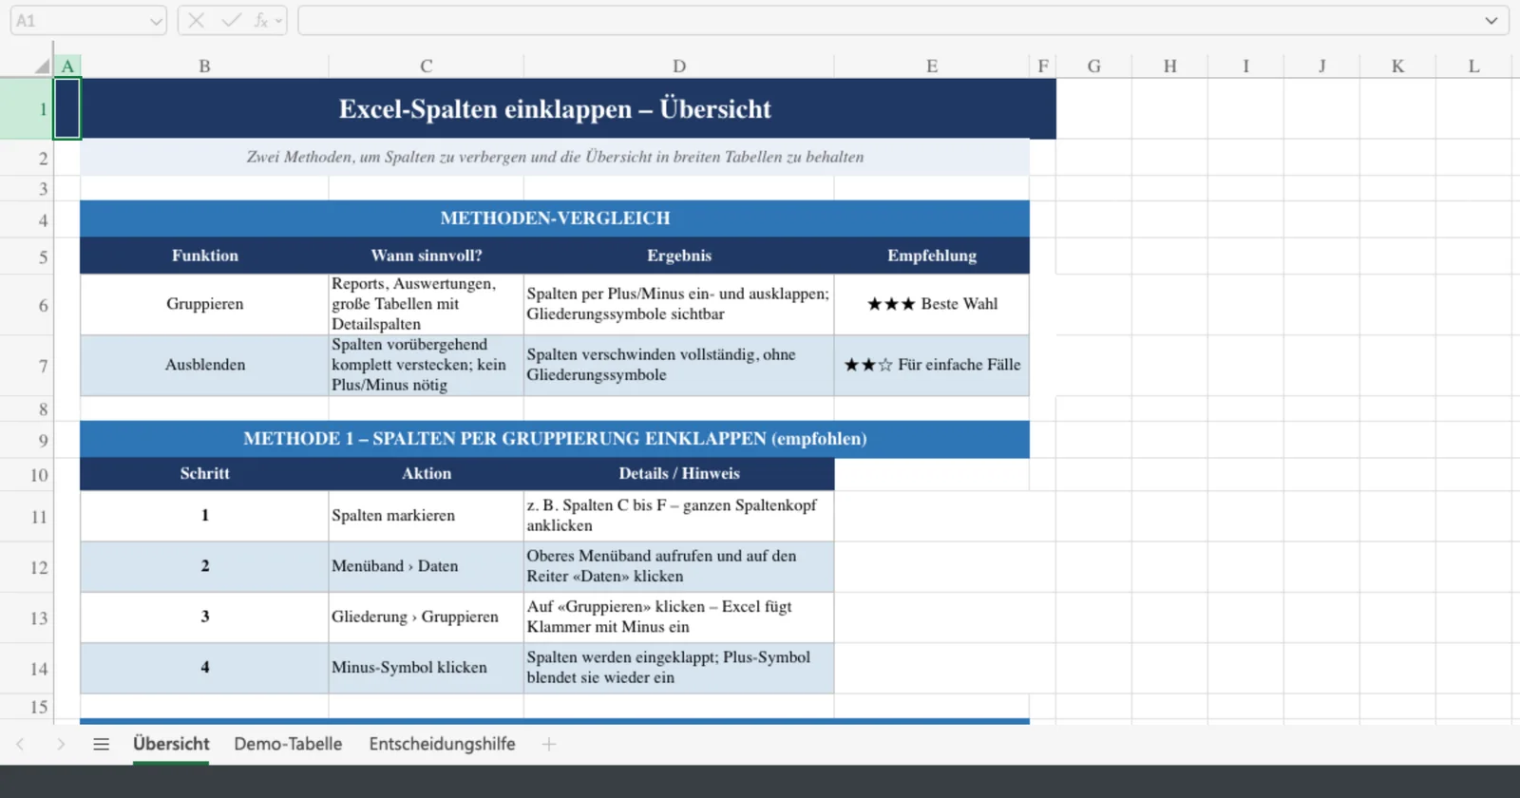This screenshot has width=1520, height=798.
Task: Click the 'Schritt' header cell
Action: 204,474
